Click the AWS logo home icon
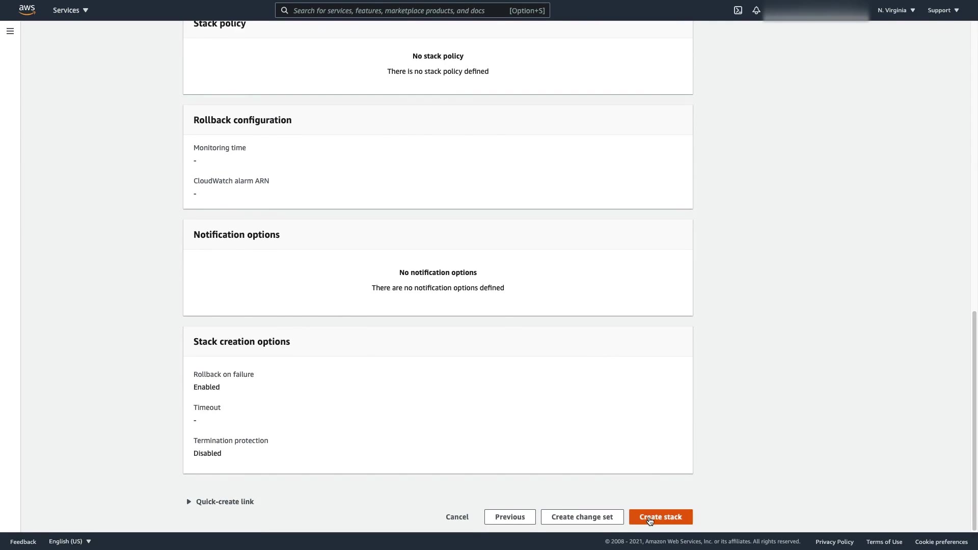 [27, 10]
